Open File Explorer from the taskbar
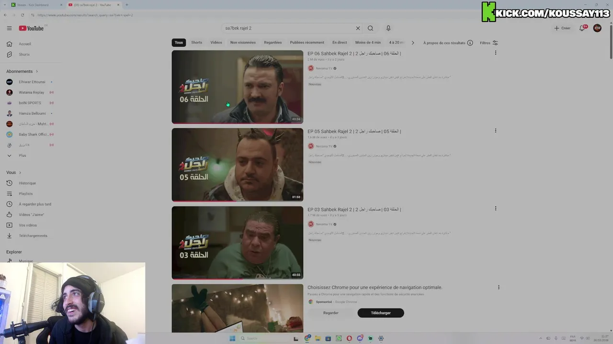Viewport: 613px width, 344px height. (318, 338)
